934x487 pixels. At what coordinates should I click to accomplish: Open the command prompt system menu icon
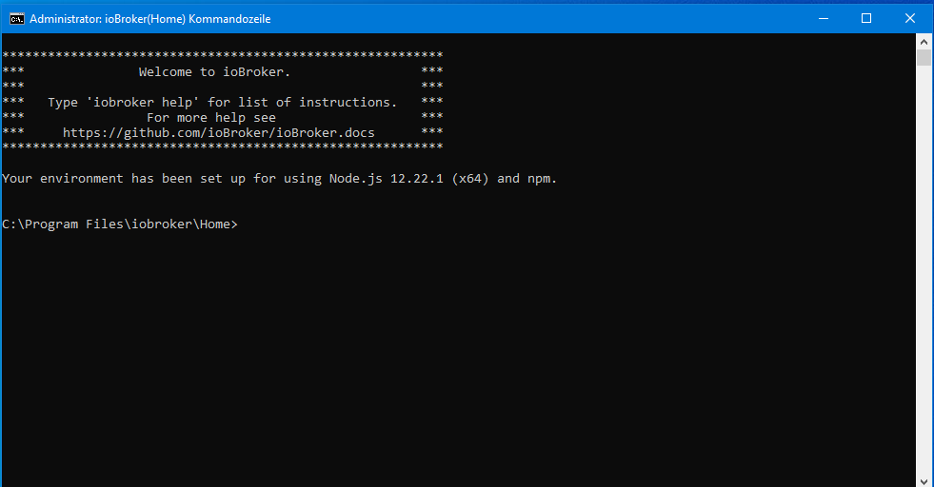tap(16, 18)
